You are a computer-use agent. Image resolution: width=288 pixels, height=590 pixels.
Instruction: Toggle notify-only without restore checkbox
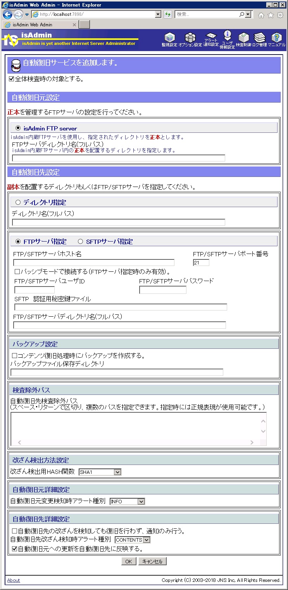point(14,531)
